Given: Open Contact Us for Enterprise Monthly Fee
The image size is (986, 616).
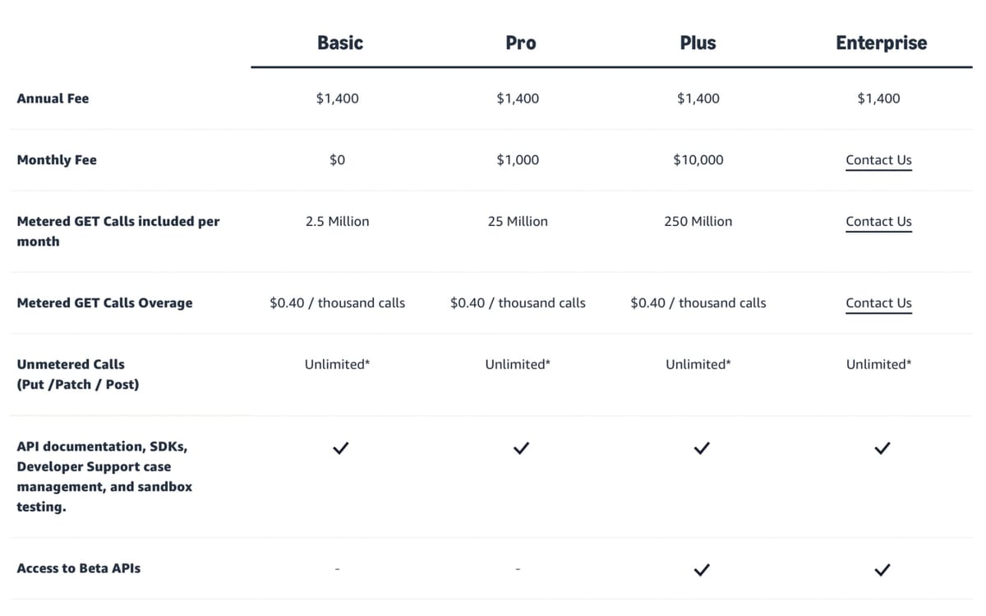Looking at the screenshot, I should click(878, 160).
